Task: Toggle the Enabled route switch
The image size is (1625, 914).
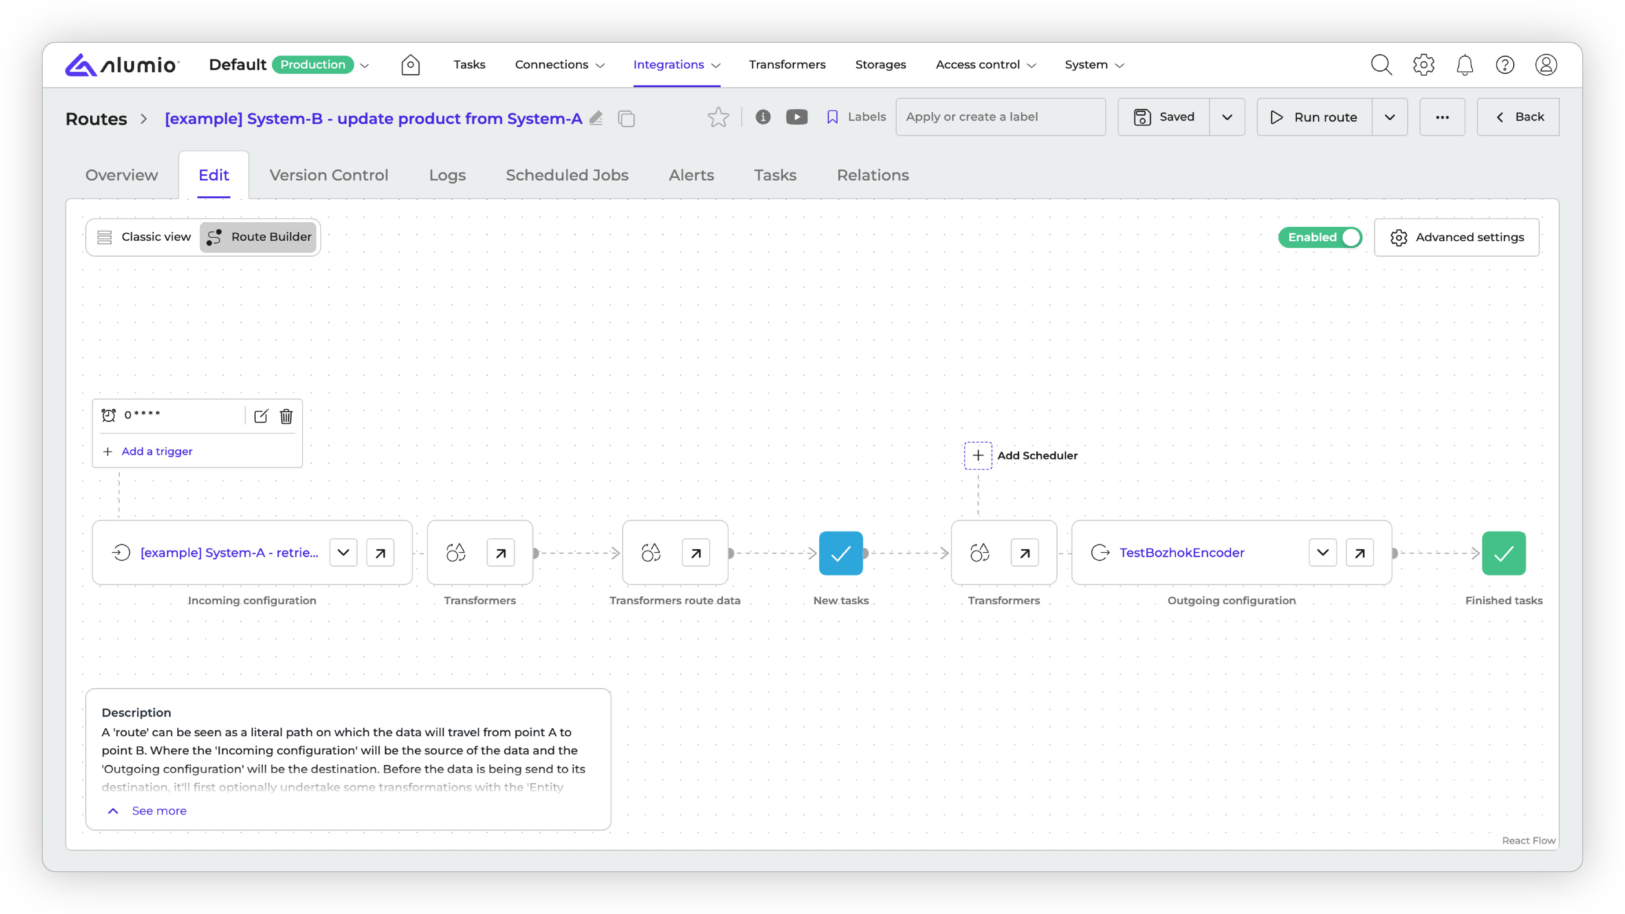Action: (x=1320, y=237)
